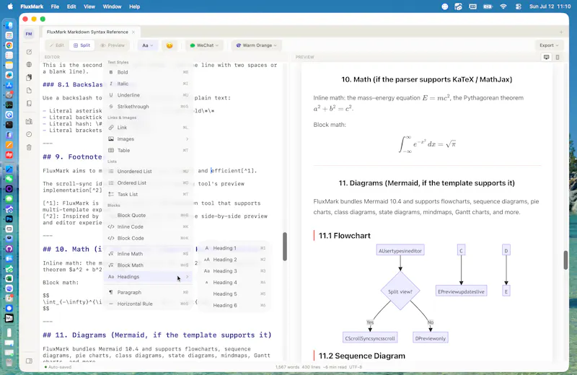Click the 'Auto-saved' status text
Image resolution: width=577 pixels, height=375 pixels.
[60, 367]
